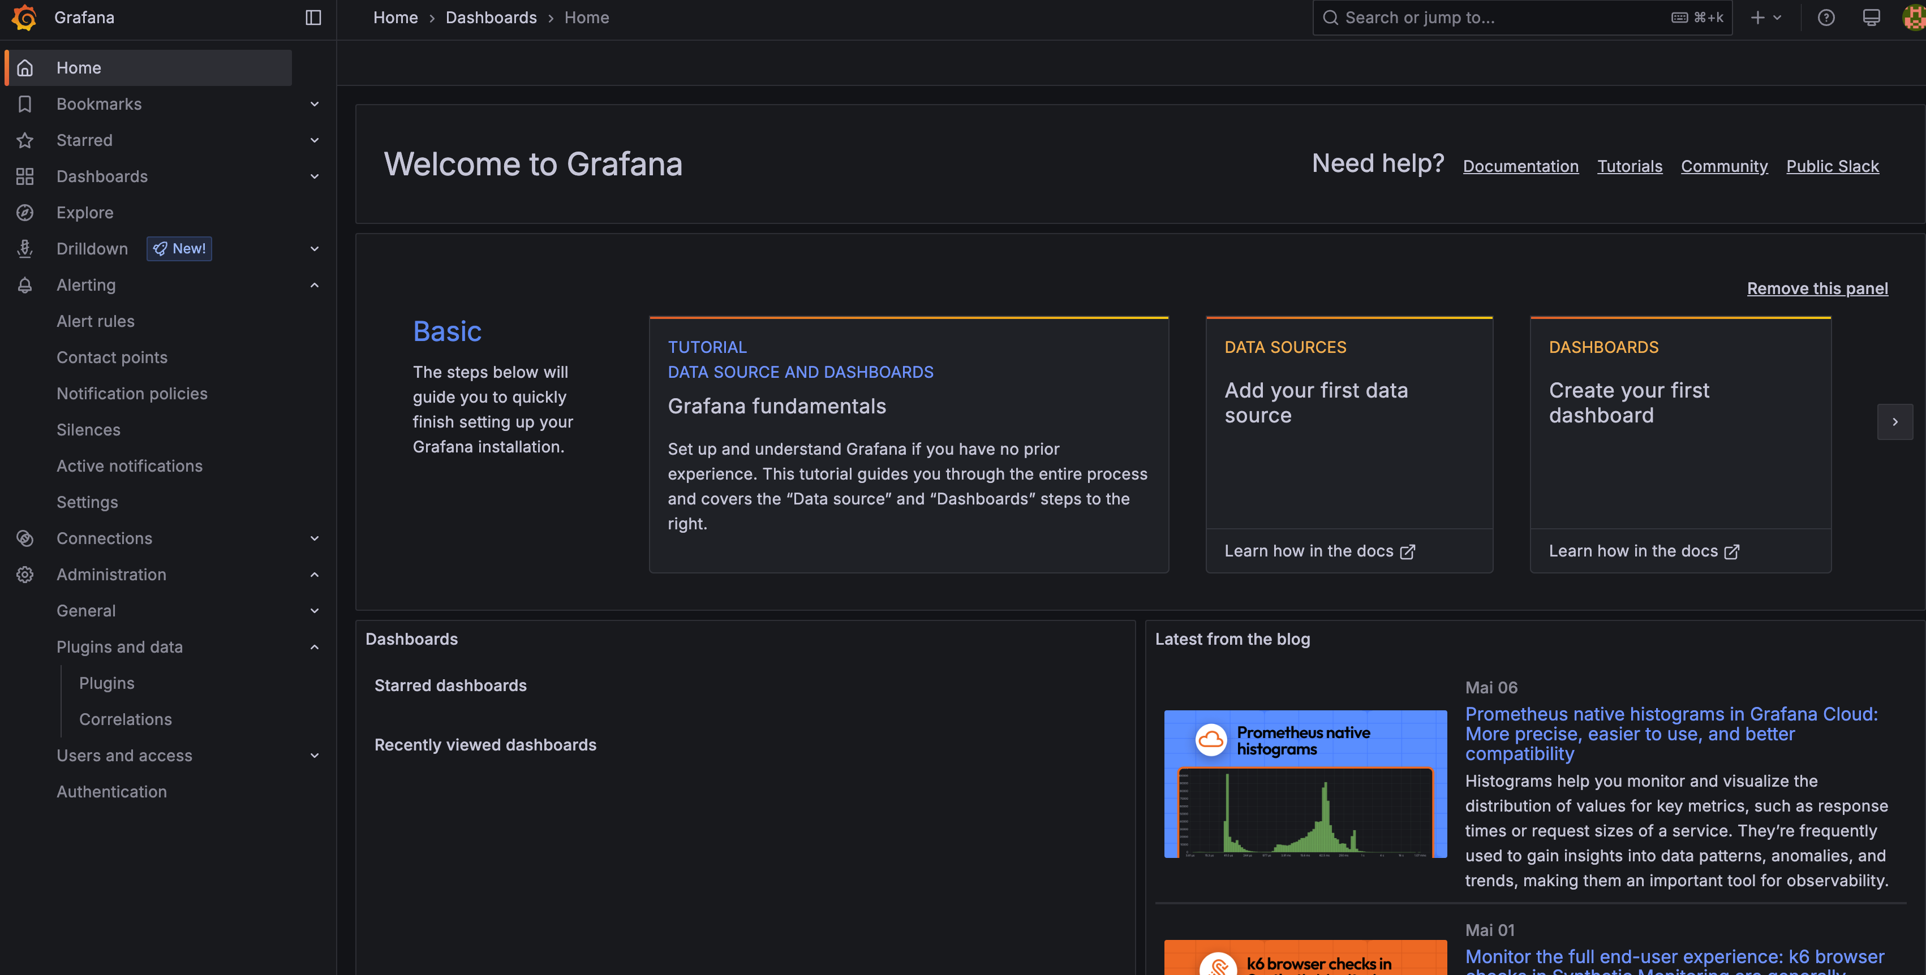Image resolution: width=1926 pixels, height=975 pixels.
Task: Expand the General subsection chevron
Action: pos(315,611)
